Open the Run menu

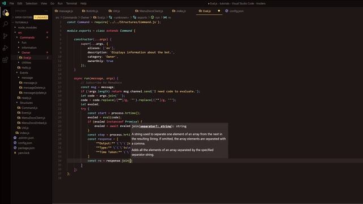pos(60,3)
